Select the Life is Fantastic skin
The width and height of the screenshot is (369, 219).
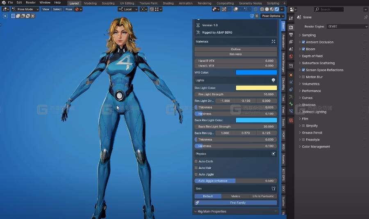tap(263, 196)
